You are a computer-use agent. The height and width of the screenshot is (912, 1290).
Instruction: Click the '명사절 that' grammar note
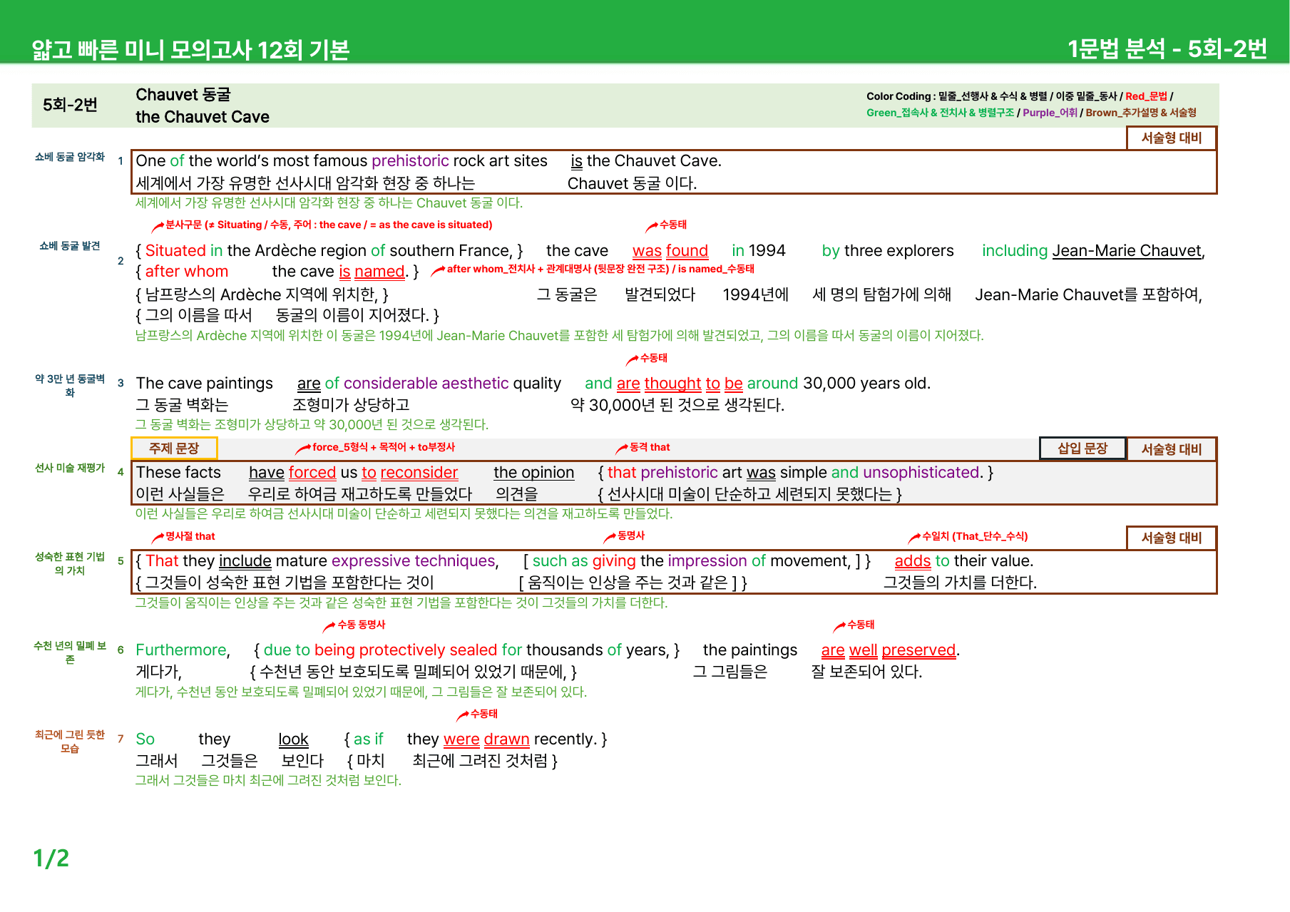183,537
